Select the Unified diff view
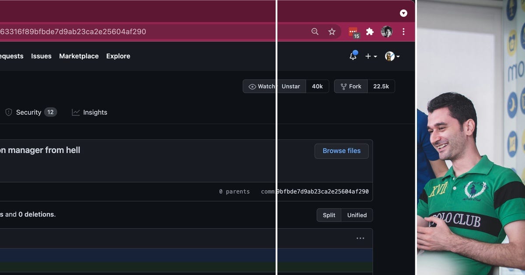Image resolution: width=525 pixels, height=275 pixels. [357, 215]
